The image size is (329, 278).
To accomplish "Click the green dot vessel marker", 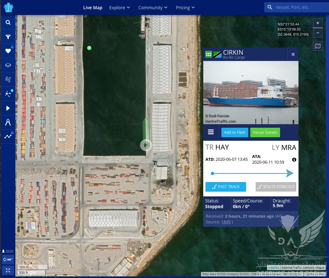I will [89, 48].
